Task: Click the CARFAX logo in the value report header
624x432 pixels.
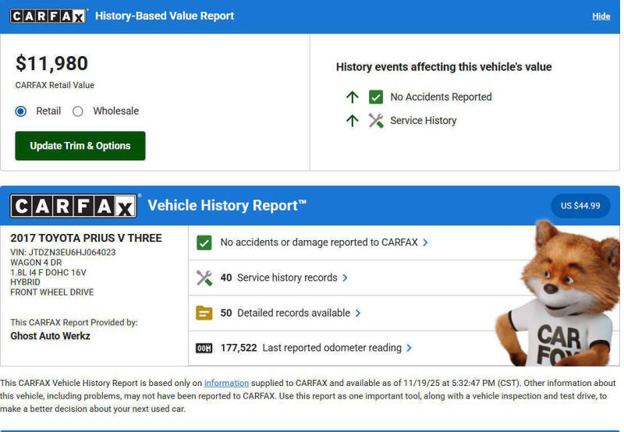Action: pos(48,16)
